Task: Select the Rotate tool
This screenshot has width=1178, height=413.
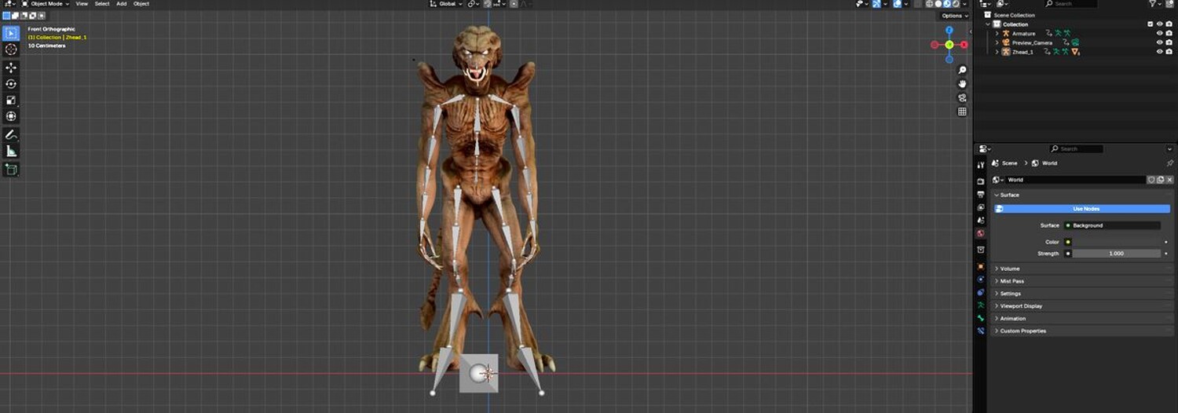Action: click(11, 84)
